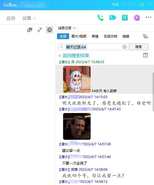Click the message list vertical scrollbar
Viewport: 154px width, 185px height.
click(x=153, y=92)
